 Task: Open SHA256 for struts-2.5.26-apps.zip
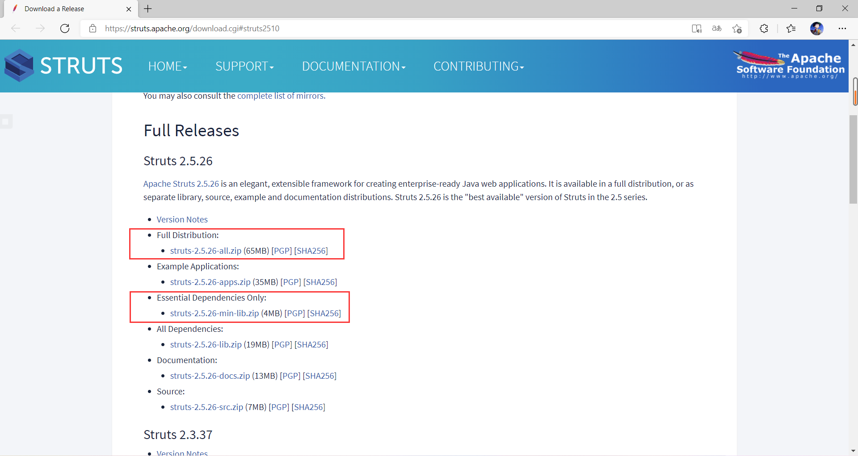point(320,282)
